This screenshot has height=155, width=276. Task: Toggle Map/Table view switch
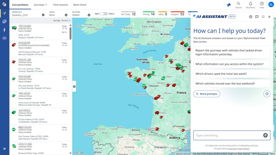104,14
